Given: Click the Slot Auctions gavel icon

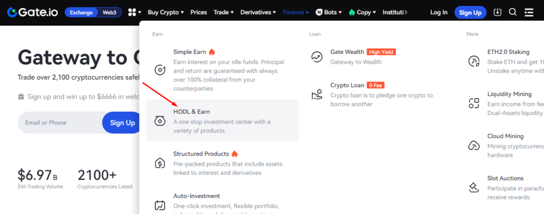Looking at the screenshot, I should click(x=473, y=188).
